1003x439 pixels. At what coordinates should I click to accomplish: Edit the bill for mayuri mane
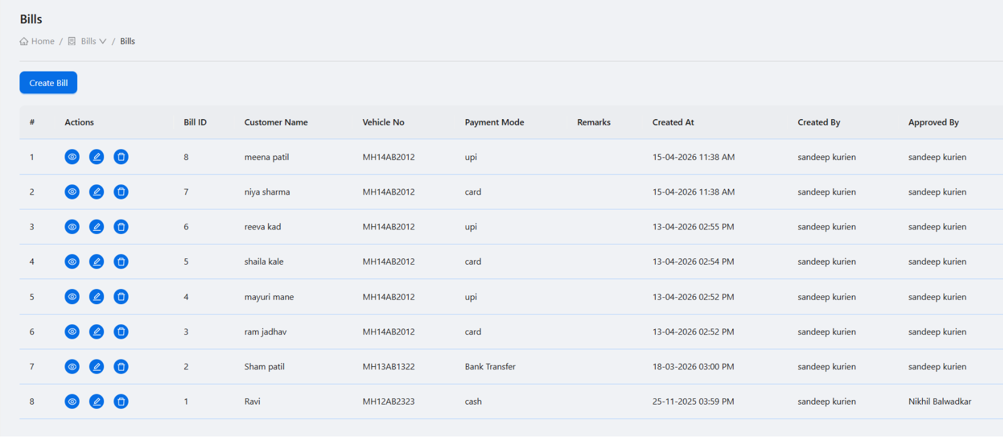[x=97, y=297]
